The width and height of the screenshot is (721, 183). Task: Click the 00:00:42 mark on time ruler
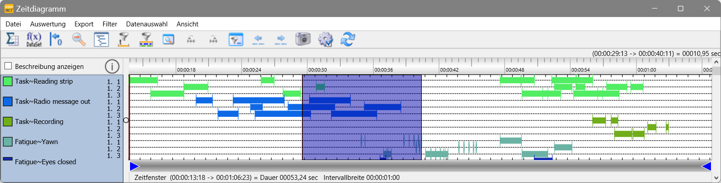(x=449, y=70)
